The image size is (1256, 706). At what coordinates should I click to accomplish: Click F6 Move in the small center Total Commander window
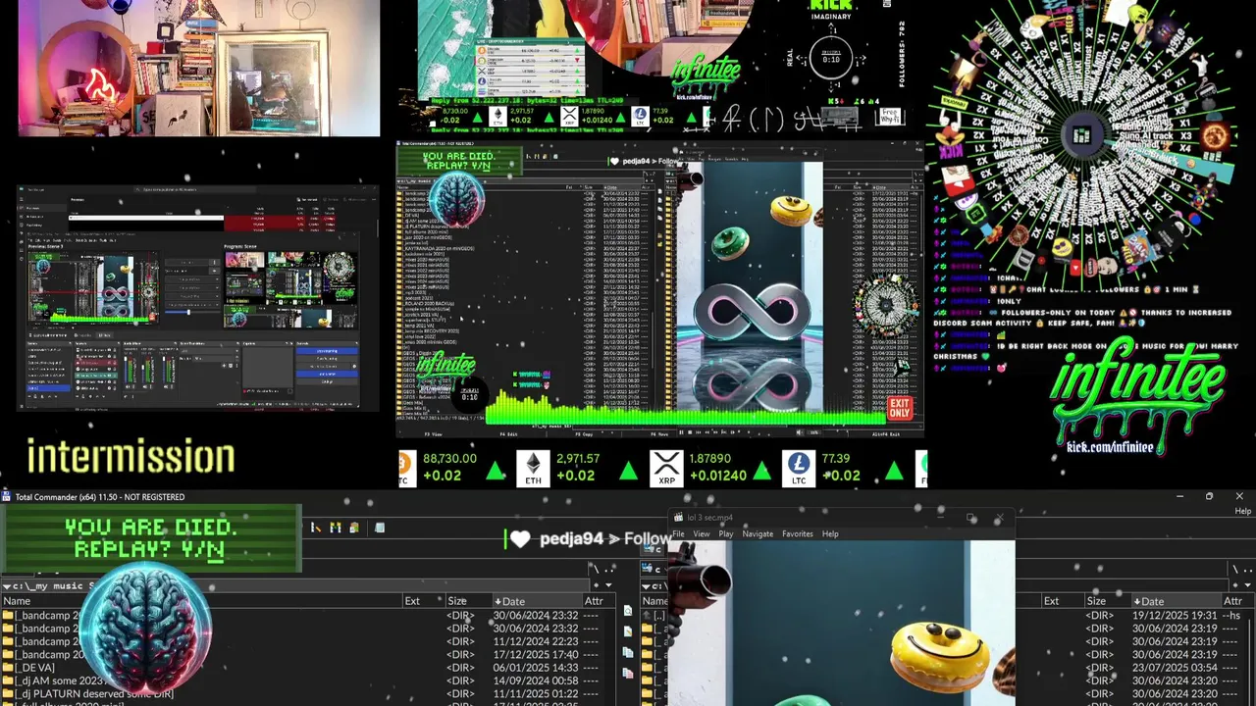tap(659, 432)
